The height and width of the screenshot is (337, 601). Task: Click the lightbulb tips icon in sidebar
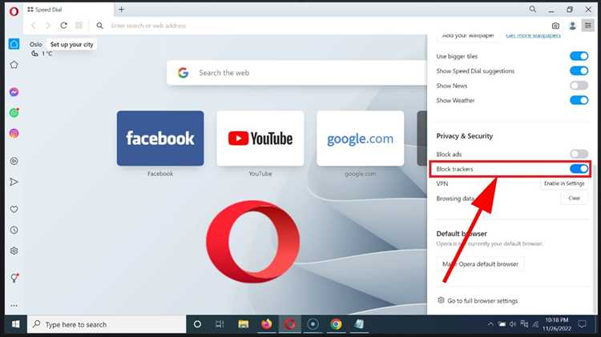[14, 278]
